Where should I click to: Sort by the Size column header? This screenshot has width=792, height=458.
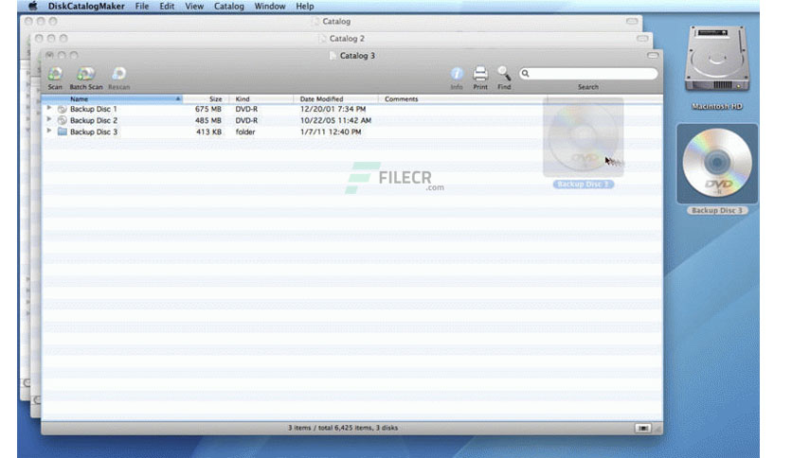pos(207,98)
